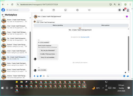Open Chrome three-dot menu
Image resolution: width=133 pixels, height=96 pixels.
tap(130, 5)
